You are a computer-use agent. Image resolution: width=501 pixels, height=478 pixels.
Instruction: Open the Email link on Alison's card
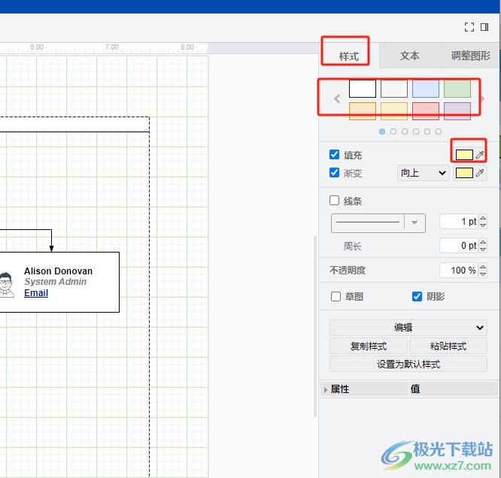(36, 293)
